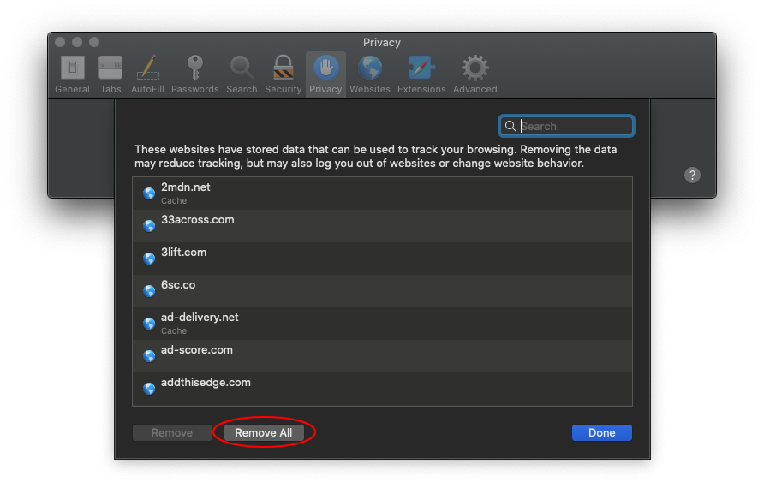Click Remove All to delete website data

click(264, 432)
